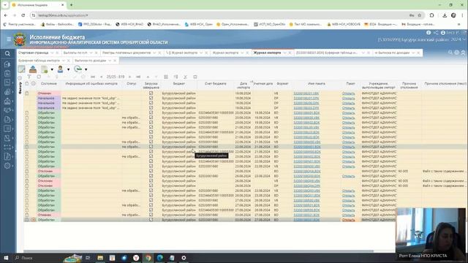Viewport: 468px width, 263px height.
Task: Go to first page of records
Action: pos(93,77)
